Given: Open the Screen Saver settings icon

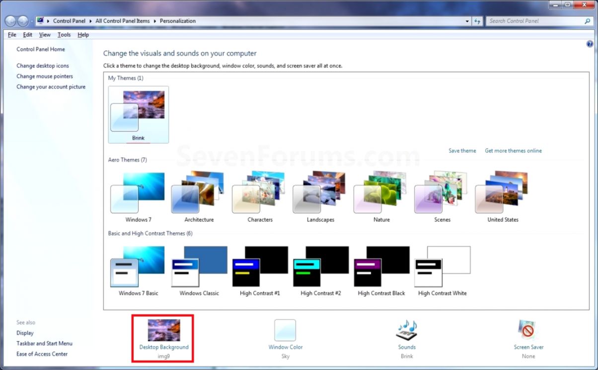Looking at the screenshot, I should [528, 330].
